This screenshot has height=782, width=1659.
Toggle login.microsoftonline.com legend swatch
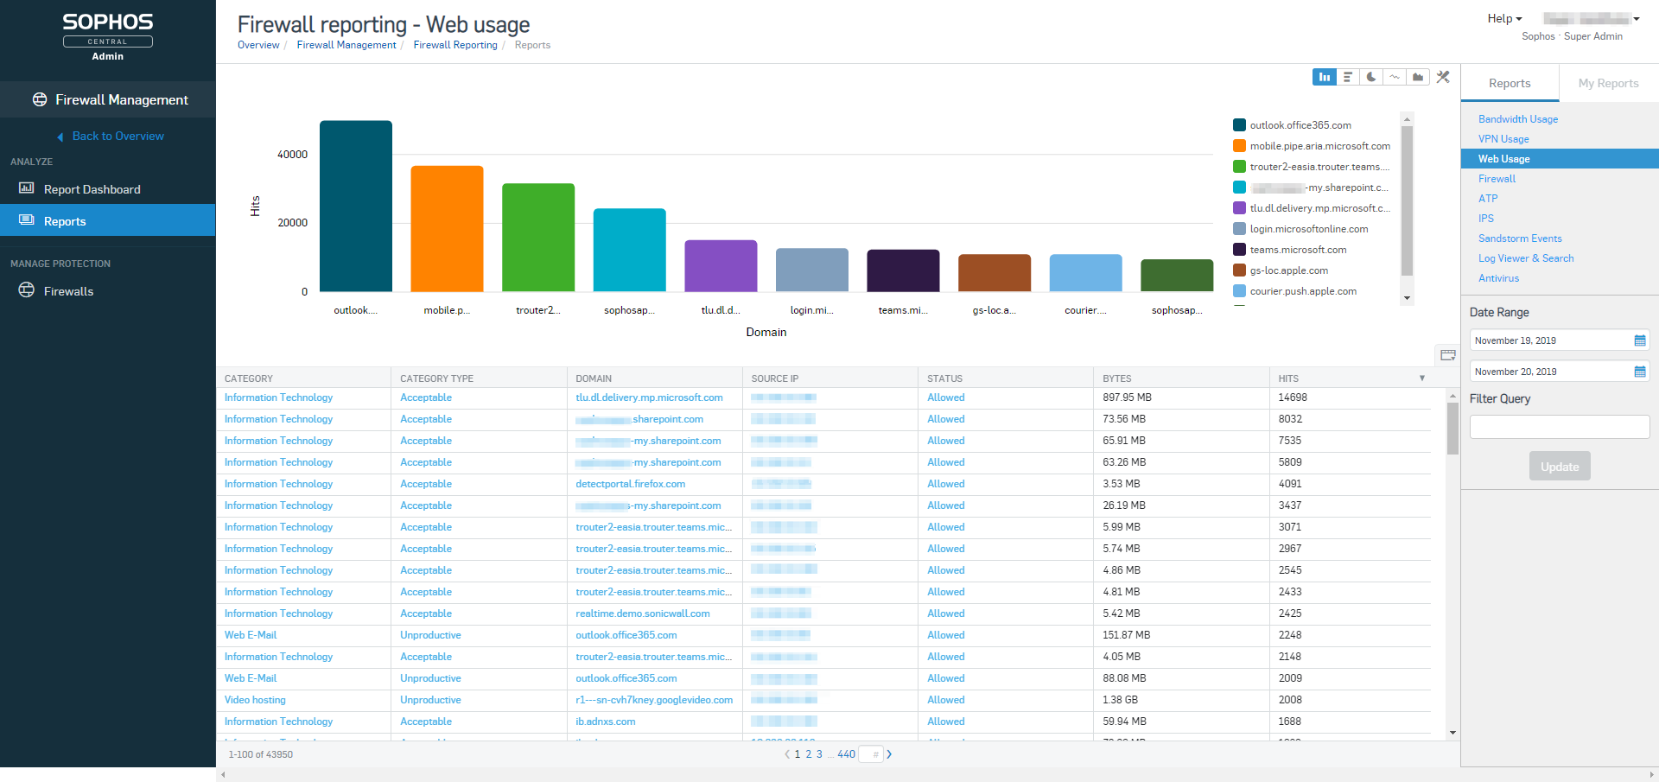(x=1239, y=229)
